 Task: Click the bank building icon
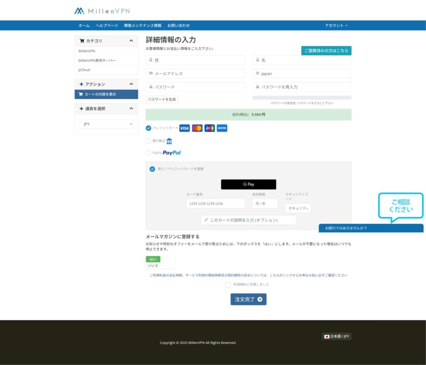click(x=169, y=141)
